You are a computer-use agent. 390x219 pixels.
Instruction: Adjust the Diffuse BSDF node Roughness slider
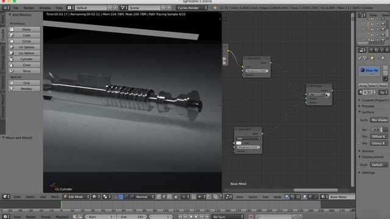(257, 71)
